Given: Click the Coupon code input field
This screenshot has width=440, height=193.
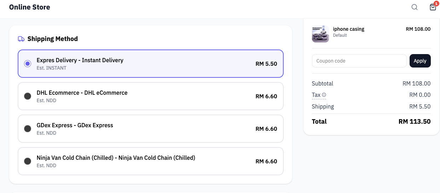Looking at the screenshot, I should coord(359,61).
